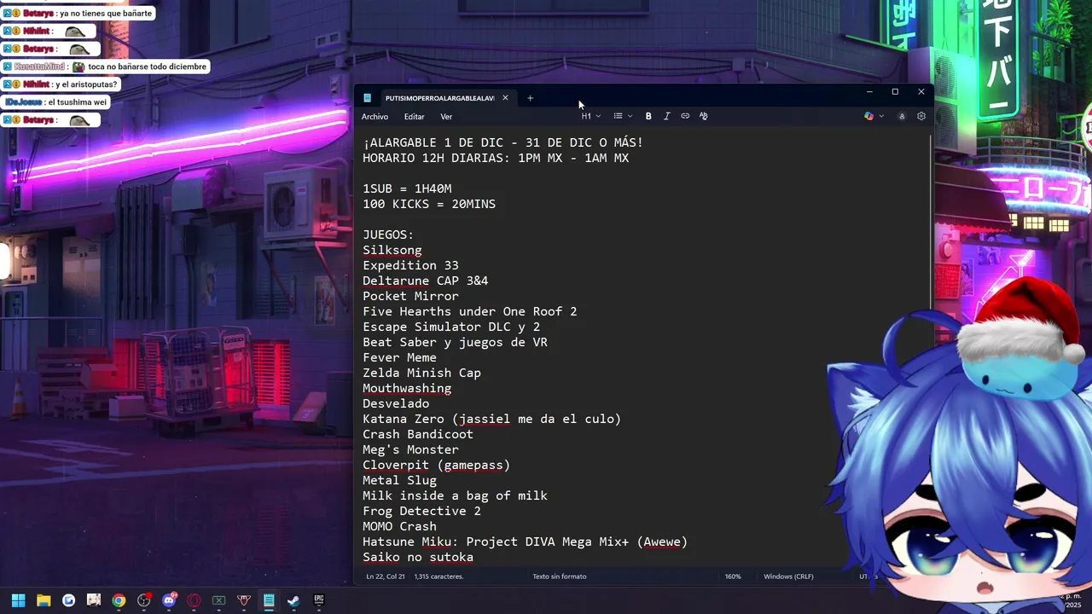Open the blue G app in taskbar

68,600
